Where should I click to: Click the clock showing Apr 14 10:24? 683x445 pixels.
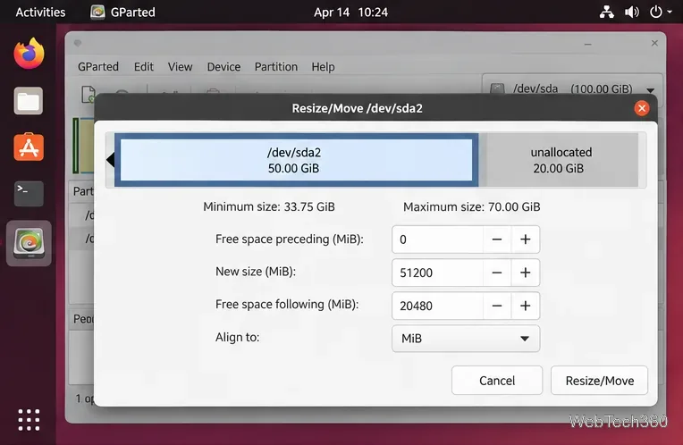click(350, 12)
